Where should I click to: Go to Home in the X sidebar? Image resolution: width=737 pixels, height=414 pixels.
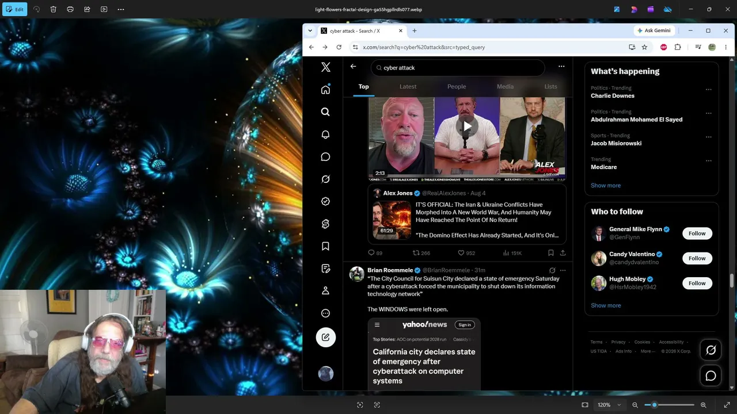click(326, 90)
